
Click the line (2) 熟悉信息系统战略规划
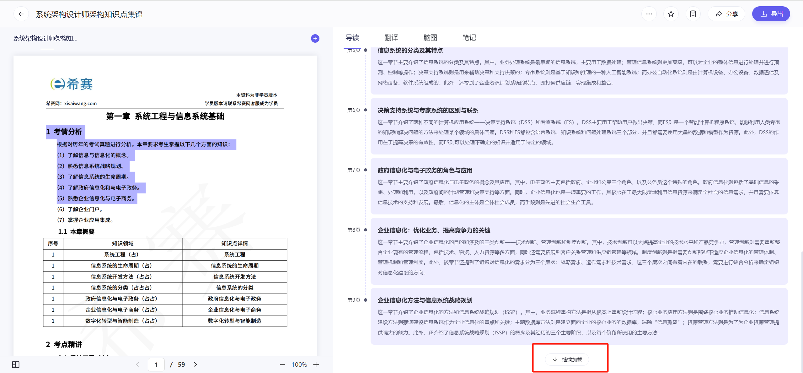(x=91, y=166)
